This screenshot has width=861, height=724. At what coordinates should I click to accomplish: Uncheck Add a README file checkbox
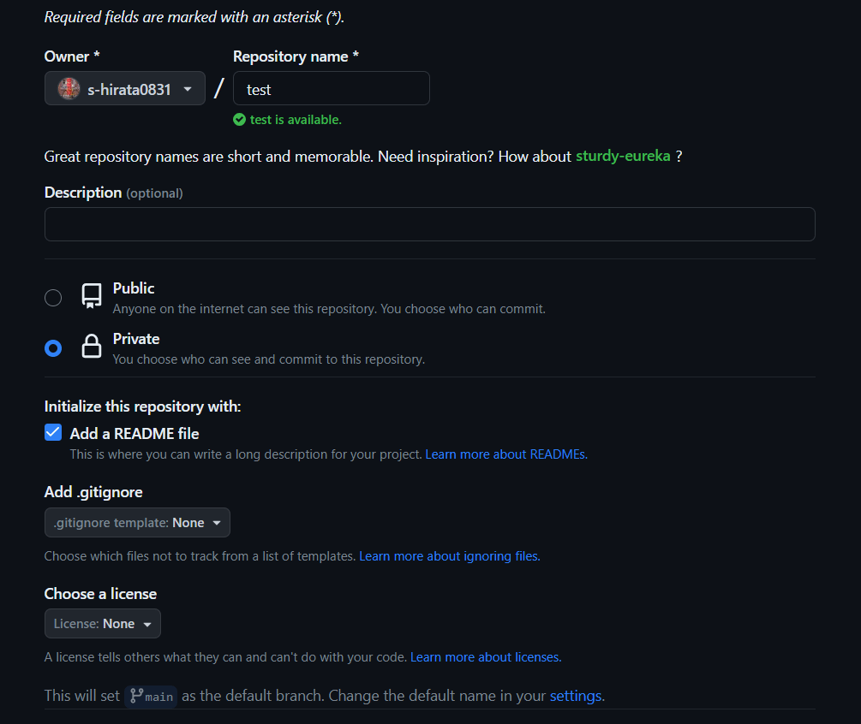[x=53, y=432]
